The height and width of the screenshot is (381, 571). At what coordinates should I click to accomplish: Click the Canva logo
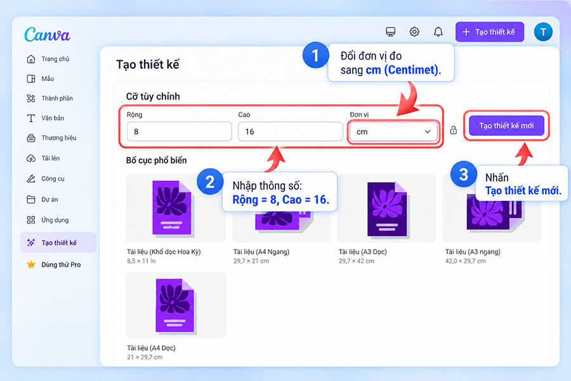[48, 35]
